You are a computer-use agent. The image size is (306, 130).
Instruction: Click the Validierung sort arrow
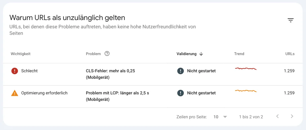(201, 54)
